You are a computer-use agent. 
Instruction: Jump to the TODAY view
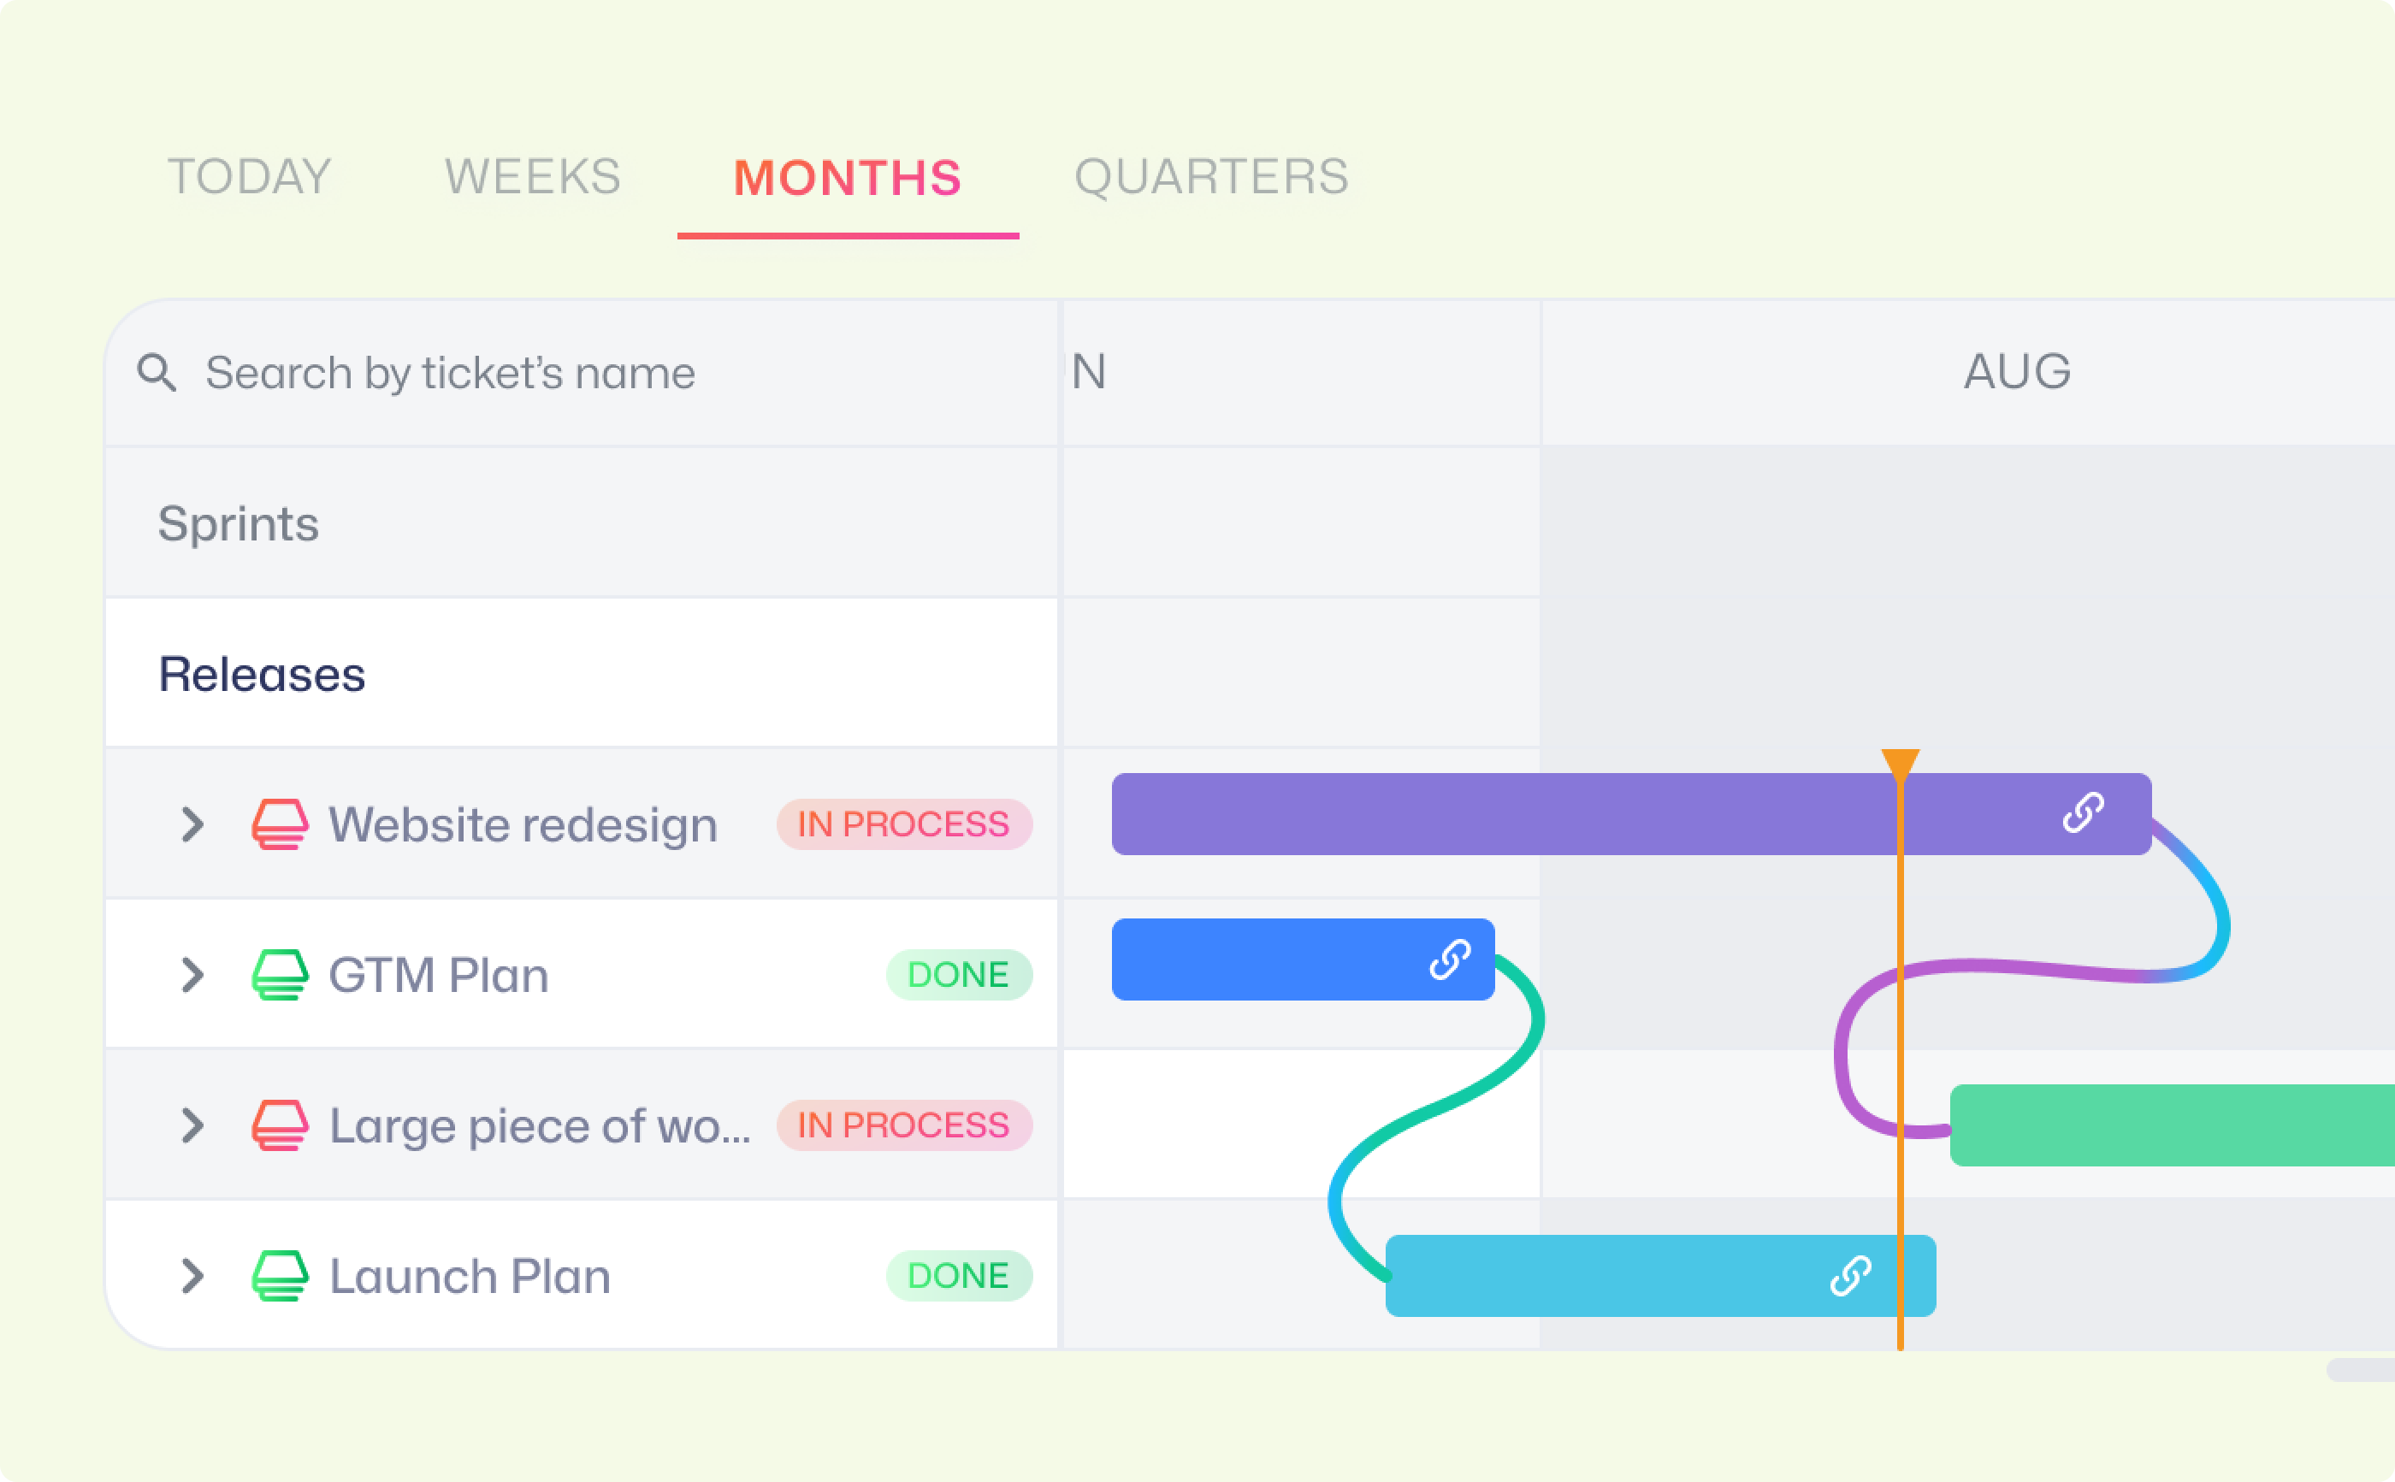[x=250, y=177]
